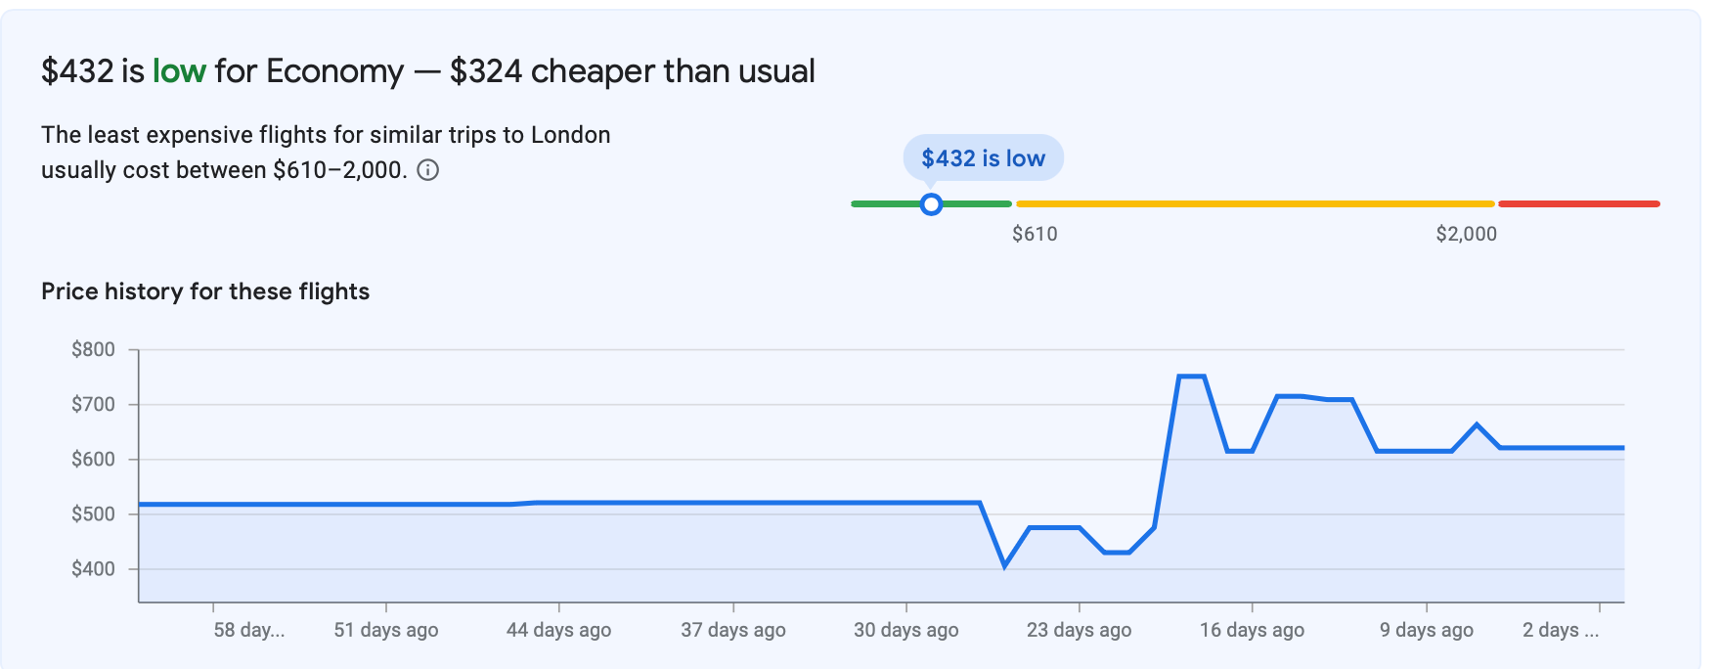This screenshot has height=669, width=1721.
Task: Click the "$432 is low" tooltip bubble
Action: pyautogui.click(x=983, y=158)
